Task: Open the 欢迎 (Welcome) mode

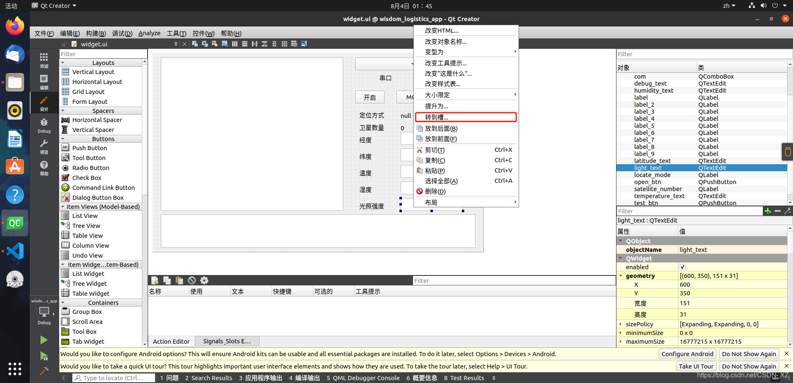Action: pos(44,60)
